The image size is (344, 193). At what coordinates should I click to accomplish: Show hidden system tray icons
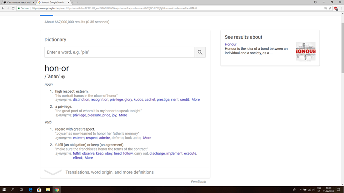(300, 190)
